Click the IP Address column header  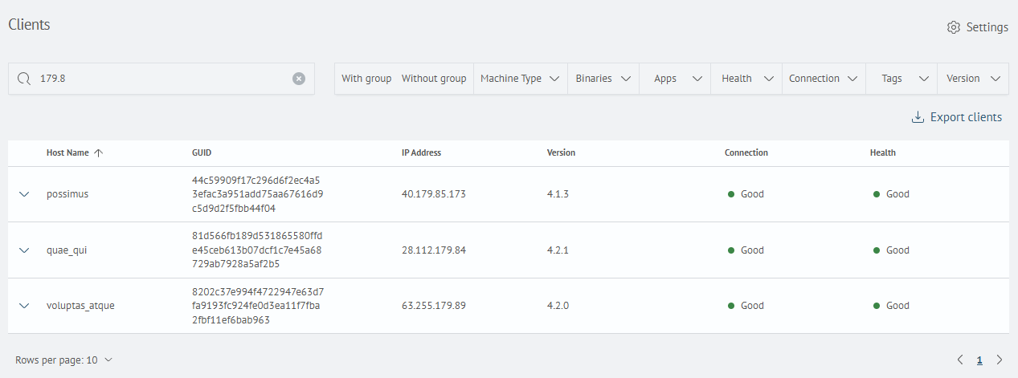(421, 152)
